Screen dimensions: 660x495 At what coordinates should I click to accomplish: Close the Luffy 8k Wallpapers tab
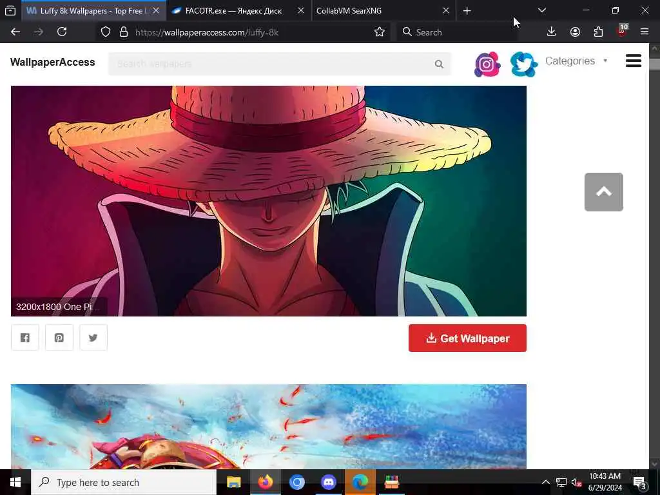tap(156, 10)
